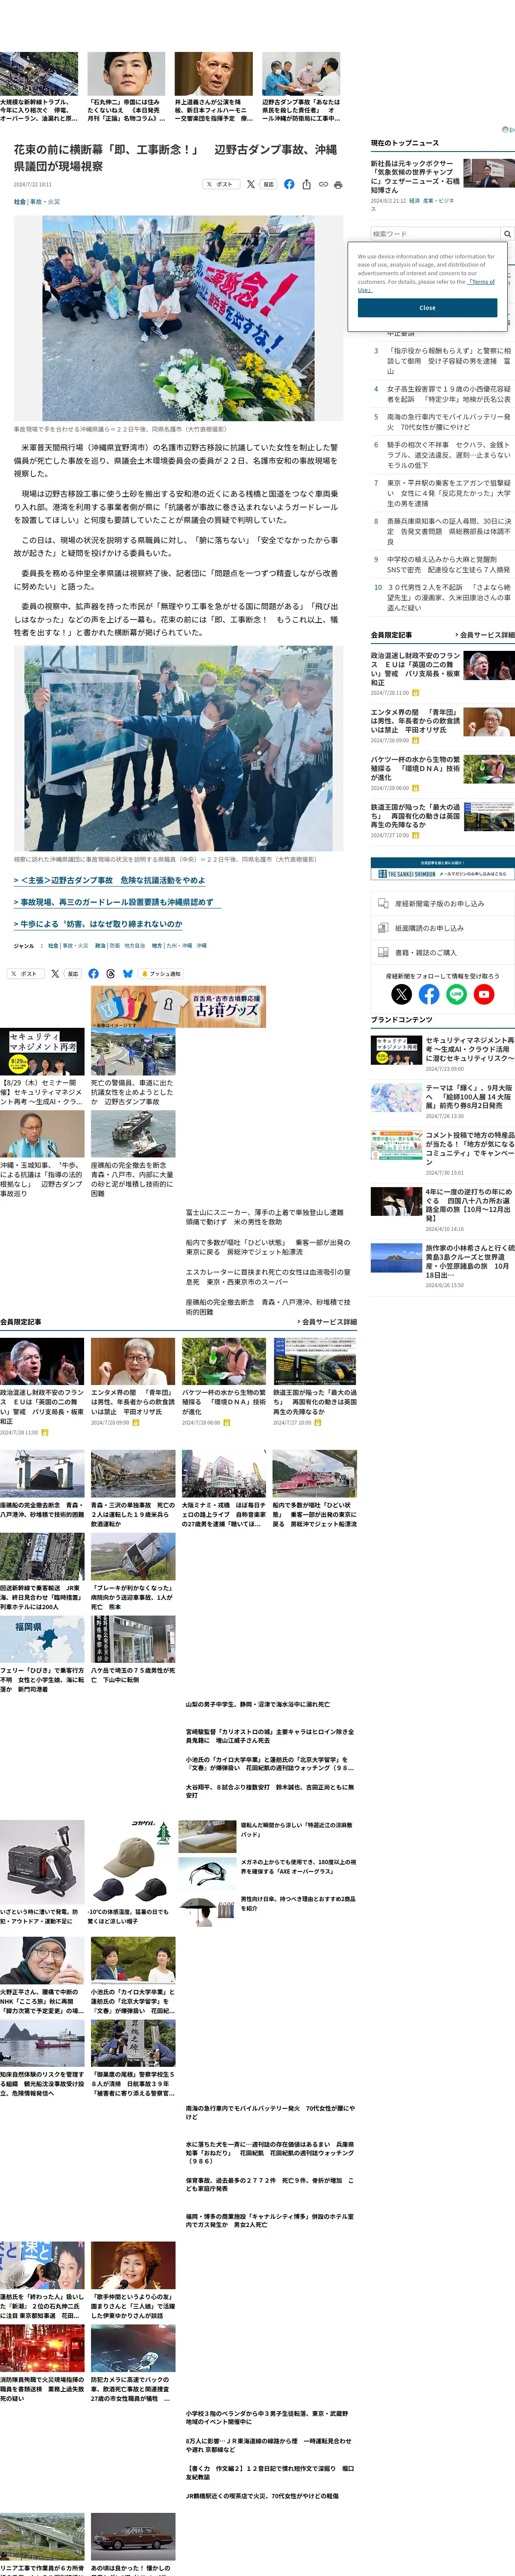Screen dimensions: 515x2576
Task: Open the 大規模な新幹線トラブル thumbnail at the top
Action: (x=39, y=74)
